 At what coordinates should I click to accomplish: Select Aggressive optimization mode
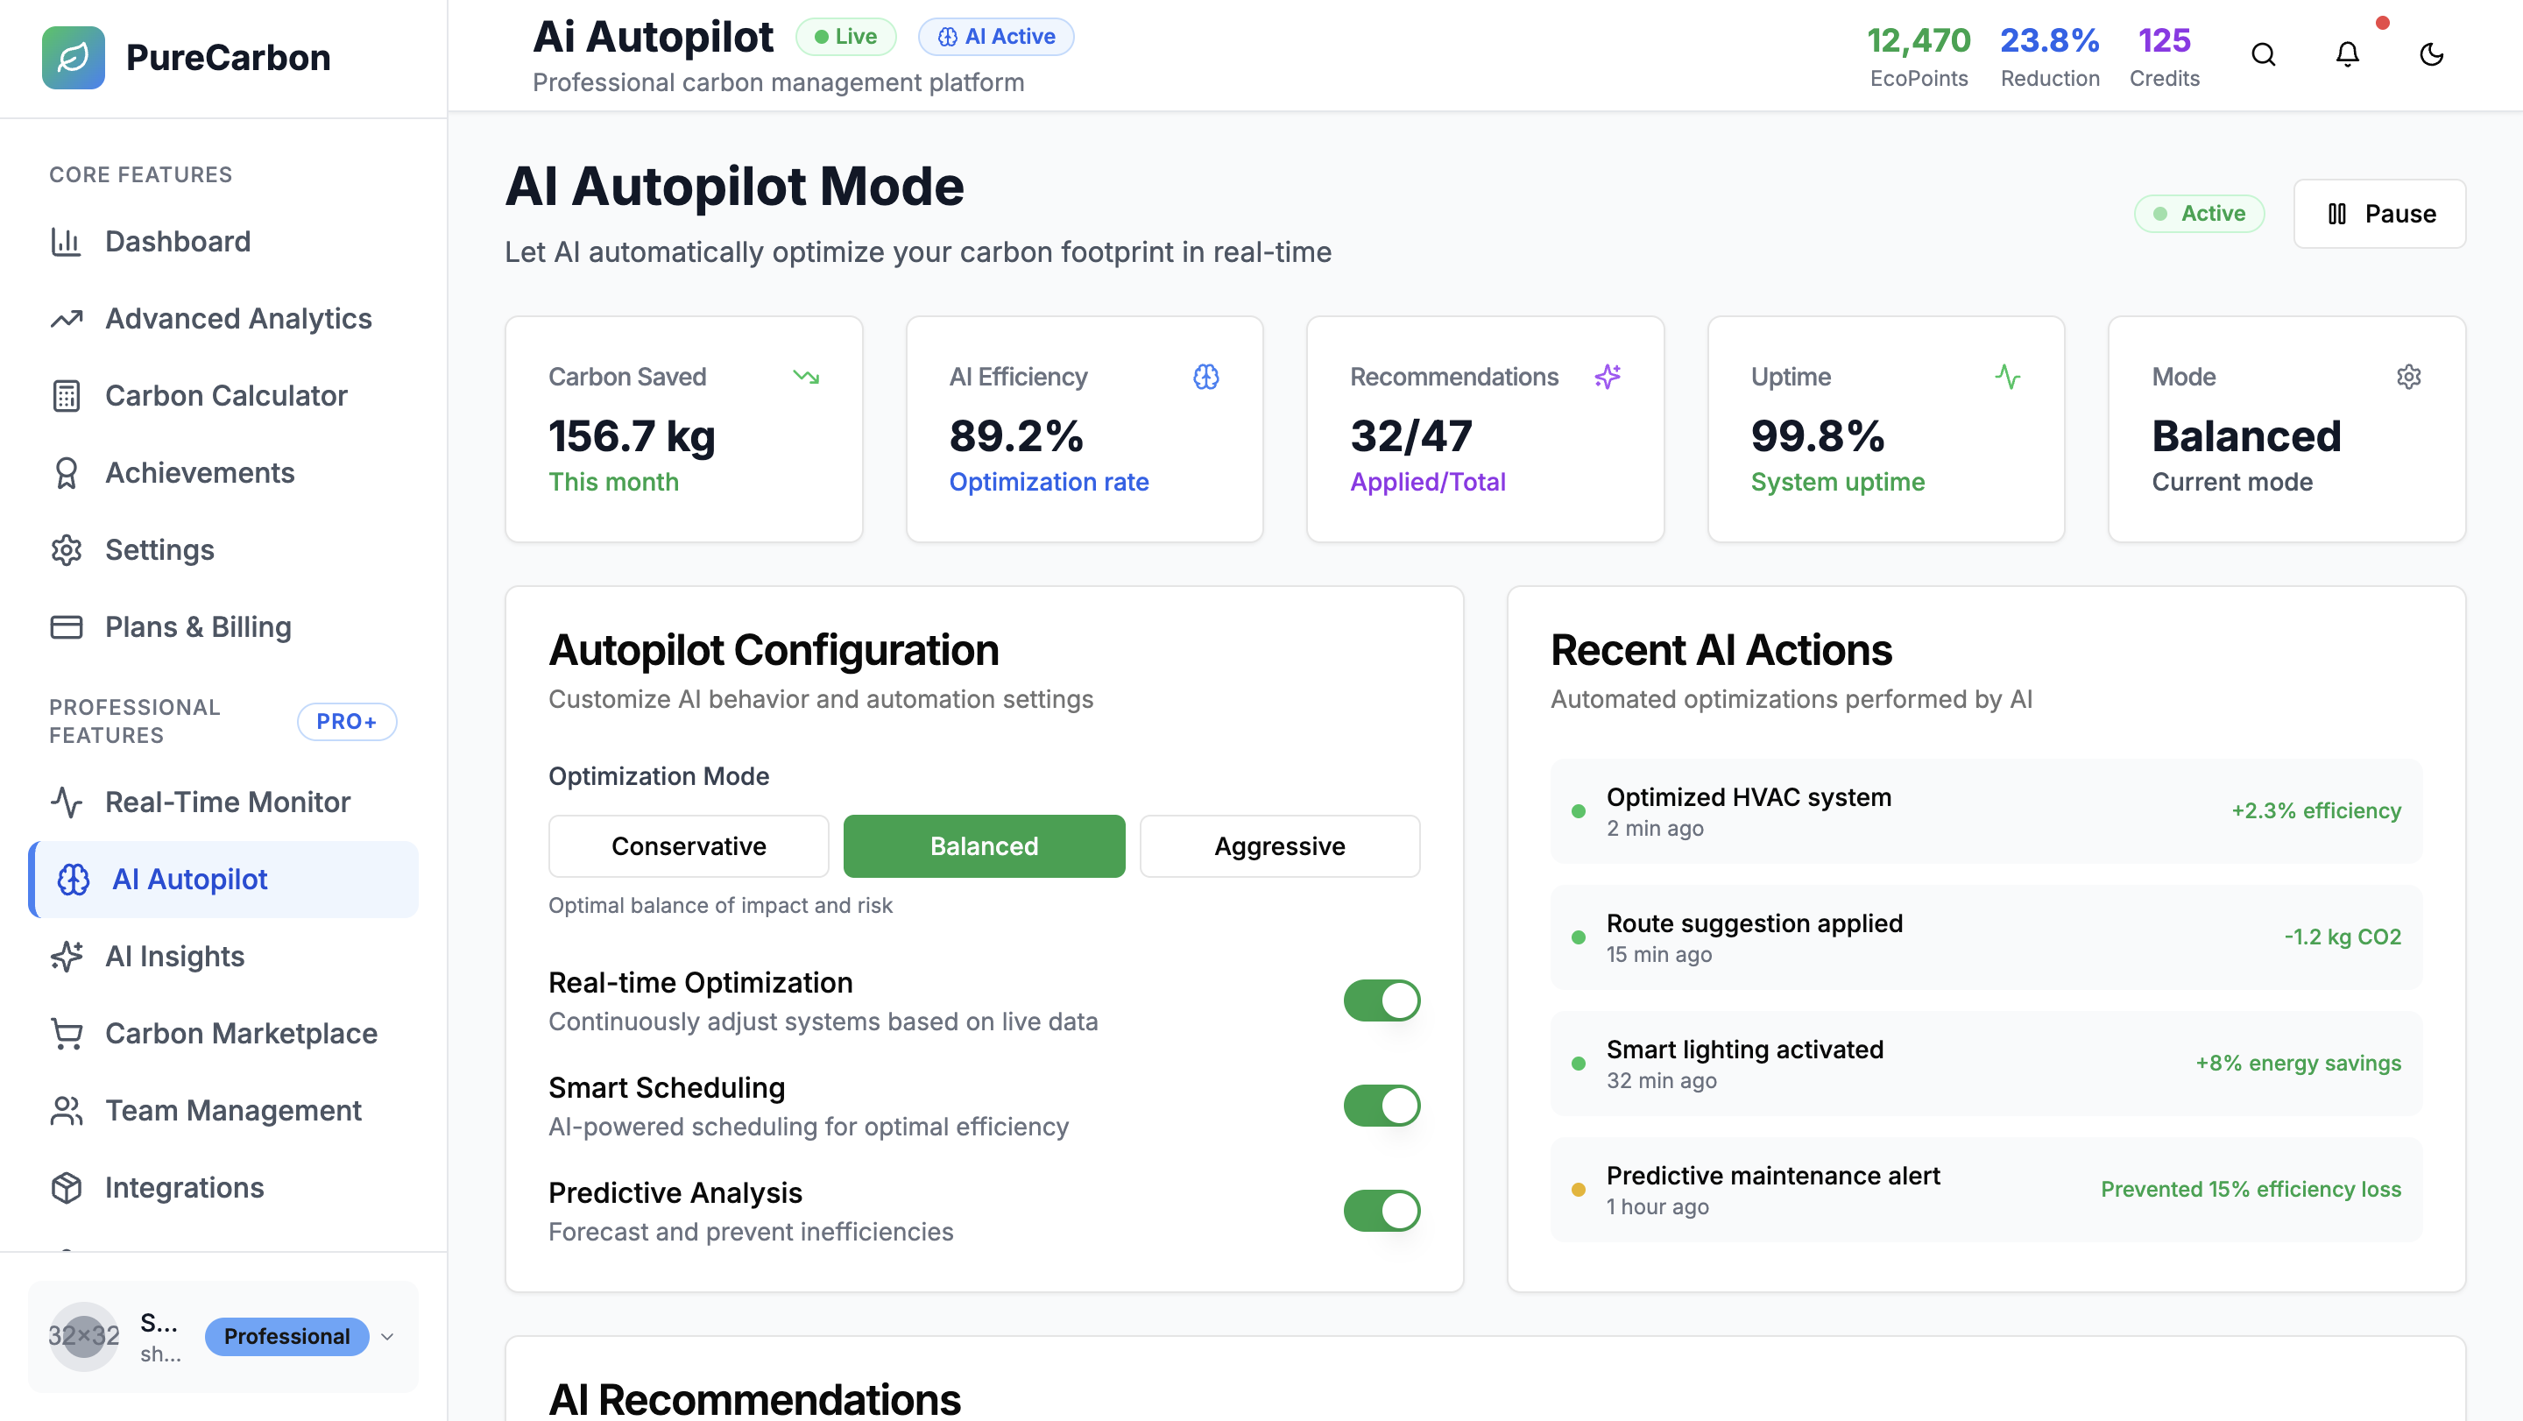click(x=1279, y=846)
